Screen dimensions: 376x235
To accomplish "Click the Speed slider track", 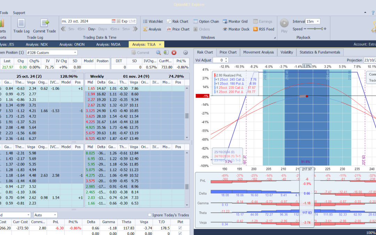I will [x=315, y=29].
